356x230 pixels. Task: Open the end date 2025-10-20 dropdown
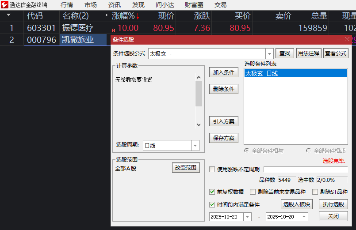tap(304, 217)
